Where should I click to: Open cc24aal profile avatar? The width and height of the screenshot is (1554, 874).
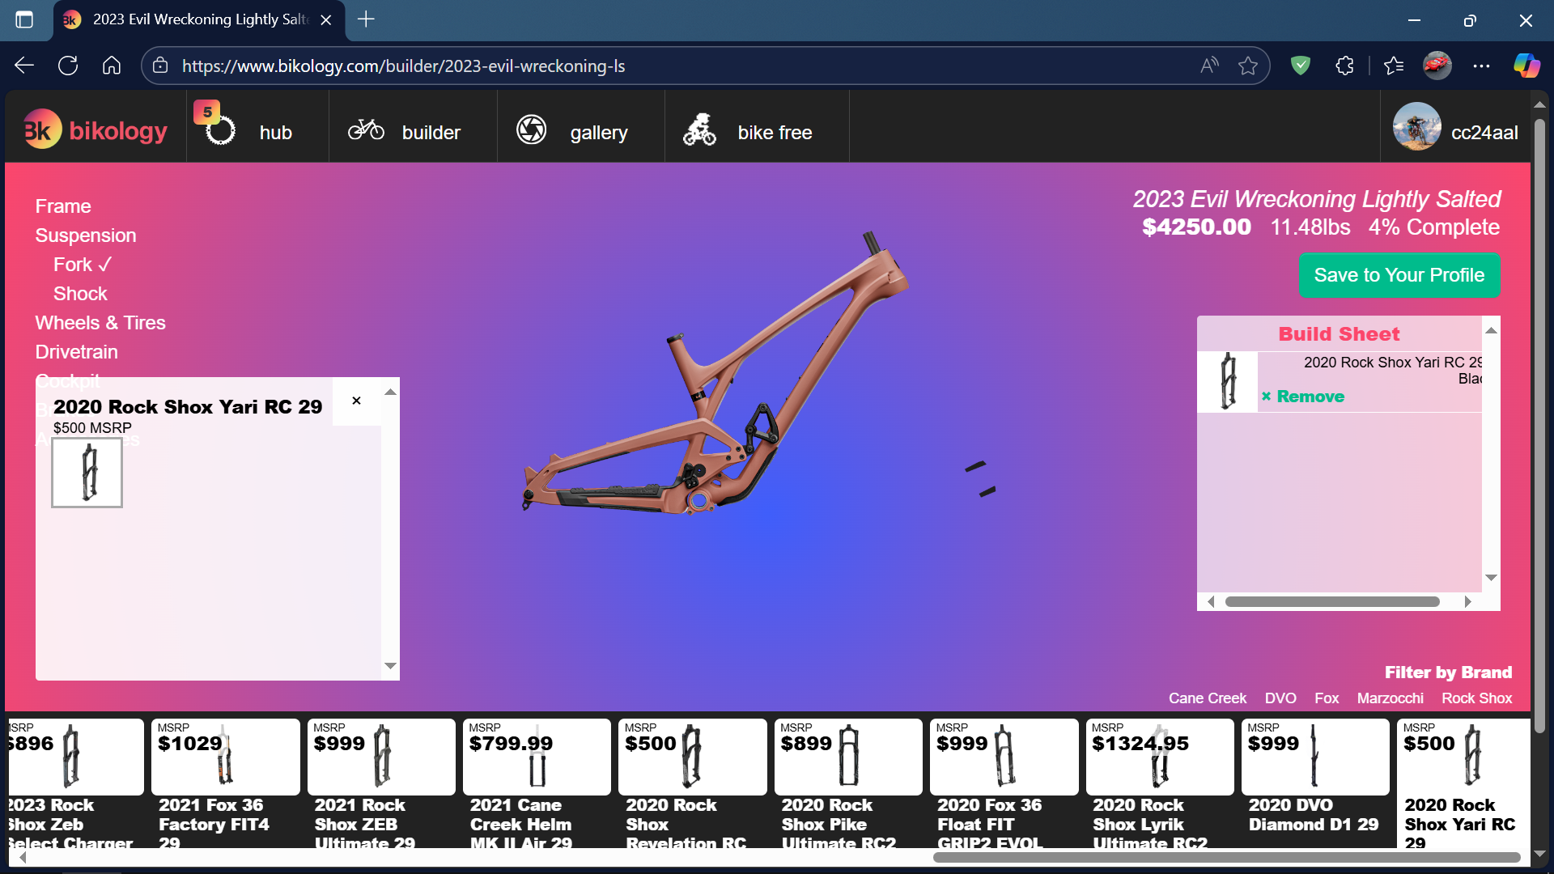pyautogui.click(x=1416, y=127)
